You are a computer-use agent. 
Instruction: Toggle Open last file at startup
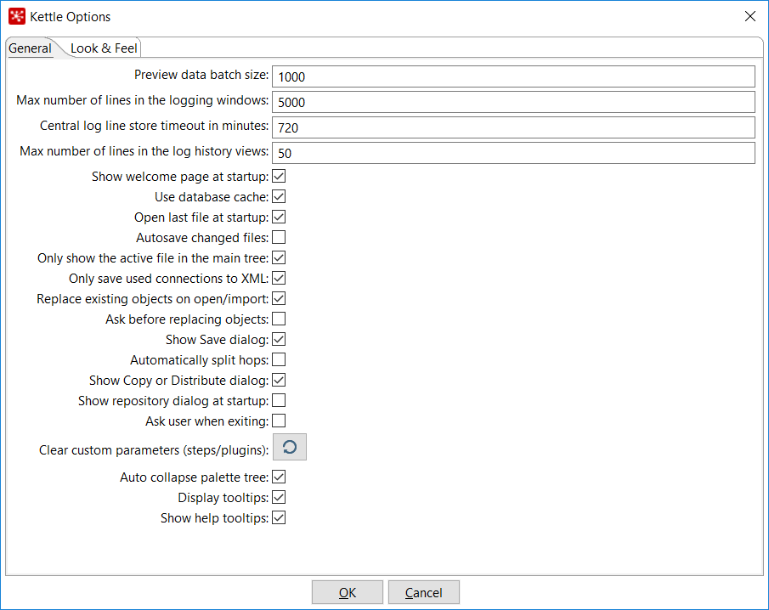click(x=279, y=217)
